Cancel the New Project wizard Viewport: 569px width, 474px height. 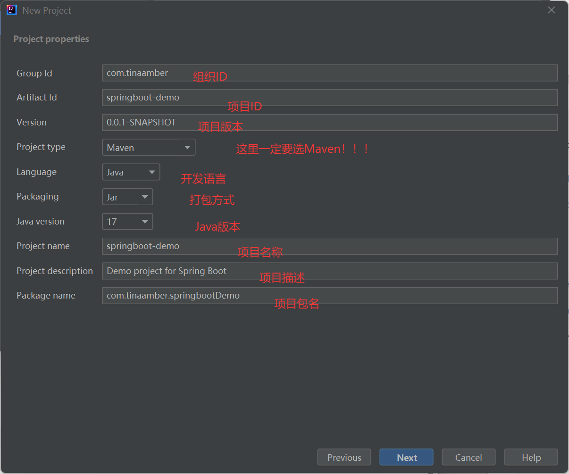469,457
